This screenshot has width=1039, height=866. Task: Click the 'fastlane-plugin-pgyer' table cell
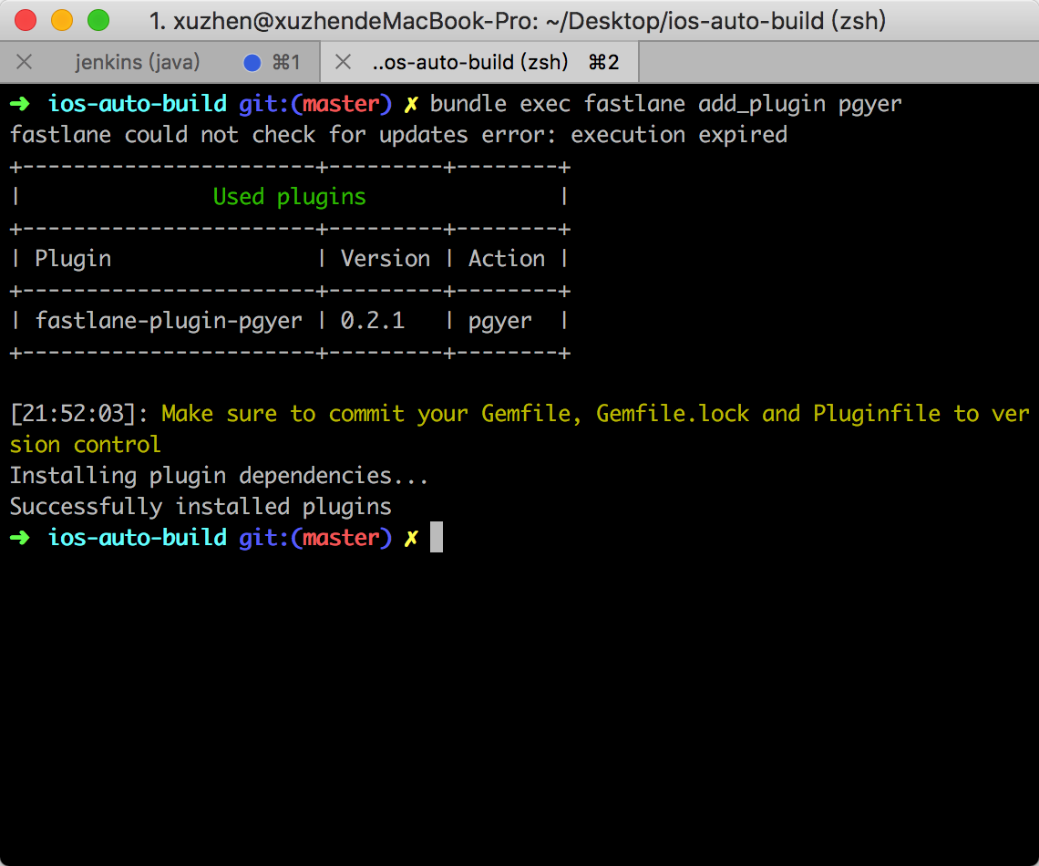pyautogui.click(x=169, y=322)
